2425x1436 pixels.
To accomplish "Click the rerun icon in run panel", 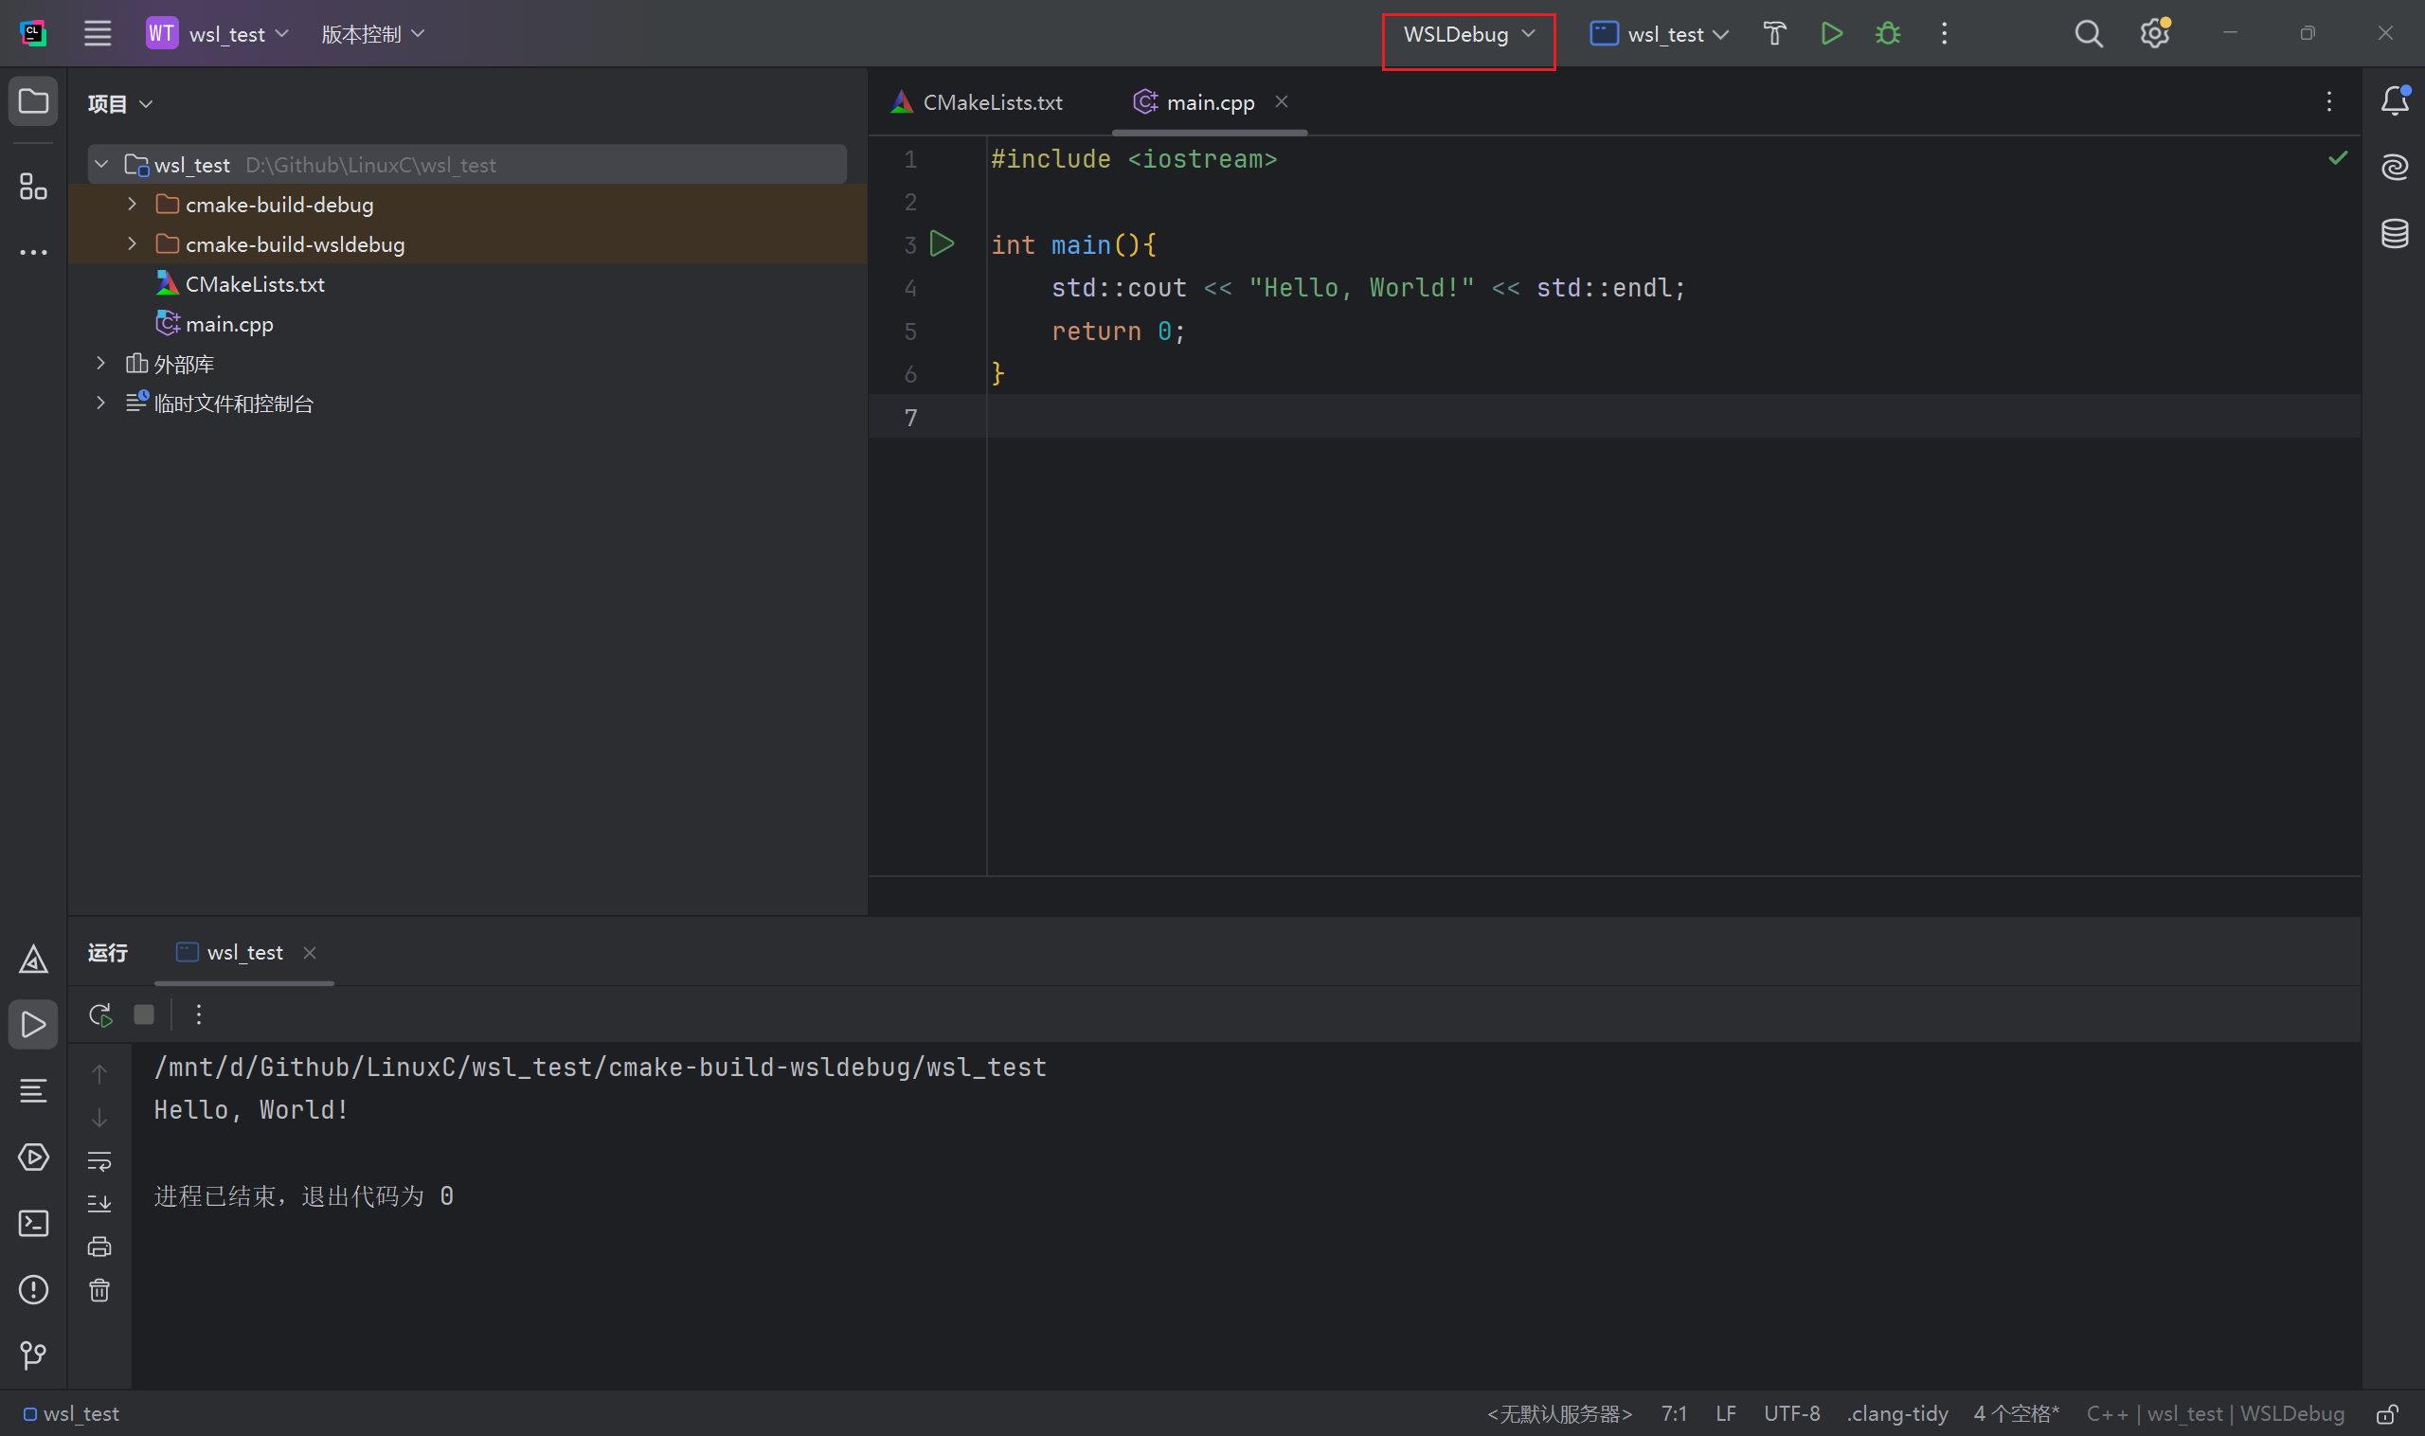I will point(99,1014).
